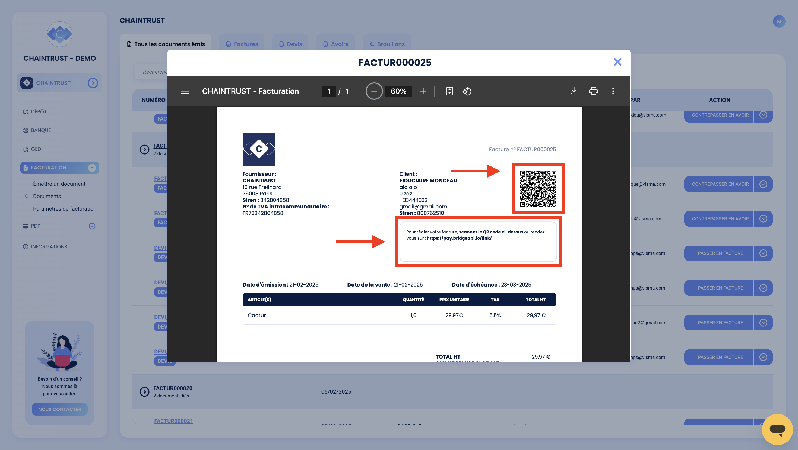
Task: Expand the FACTUR000020 row chevron
Action: pos(144,391)
